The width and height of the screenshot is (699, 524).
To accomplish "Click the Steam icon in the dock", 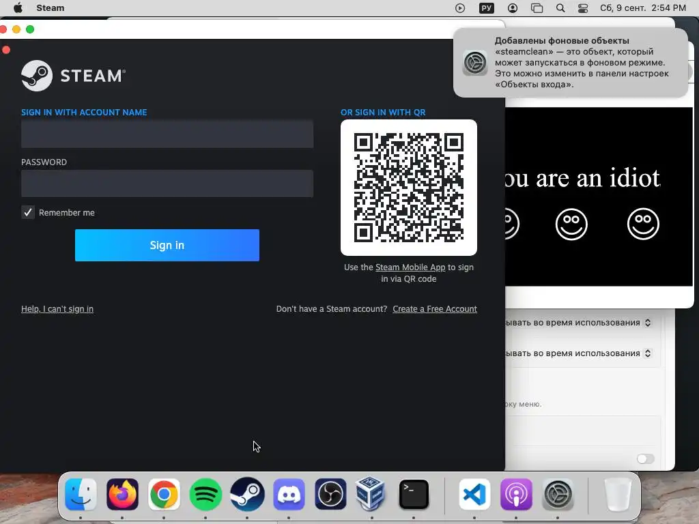I will tap(247, 494).
